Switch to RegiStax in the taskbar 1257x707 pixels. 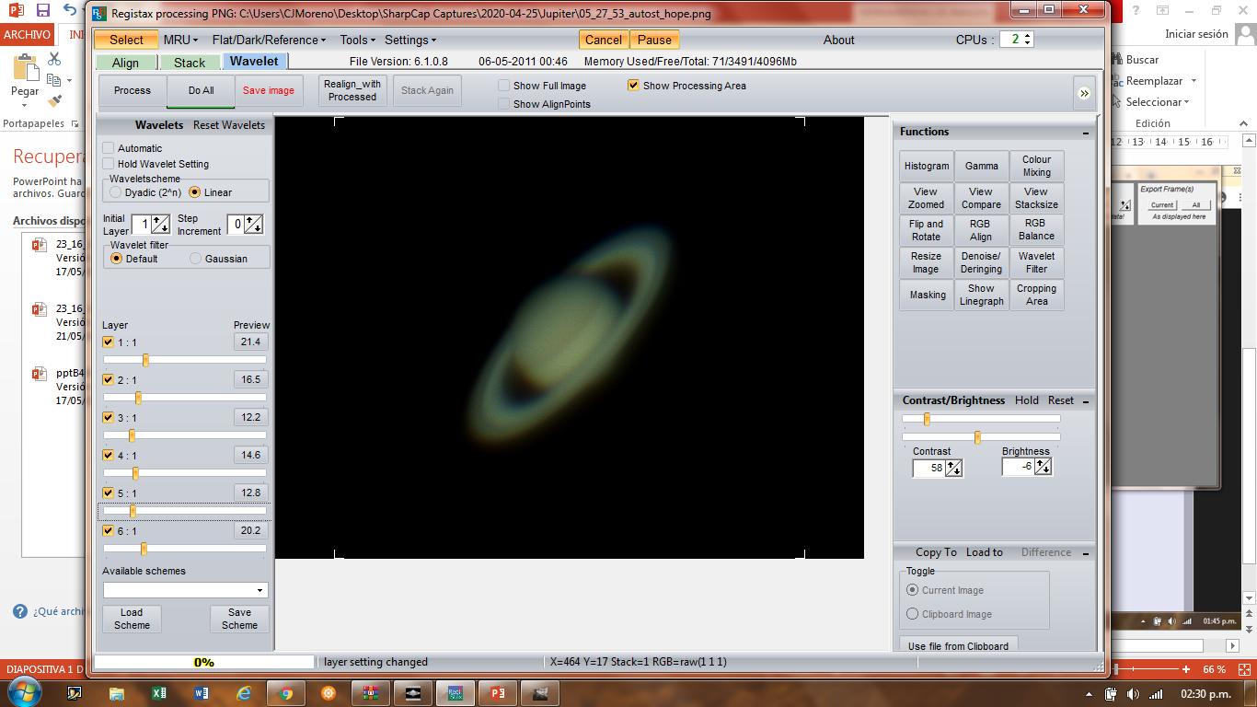456,693
